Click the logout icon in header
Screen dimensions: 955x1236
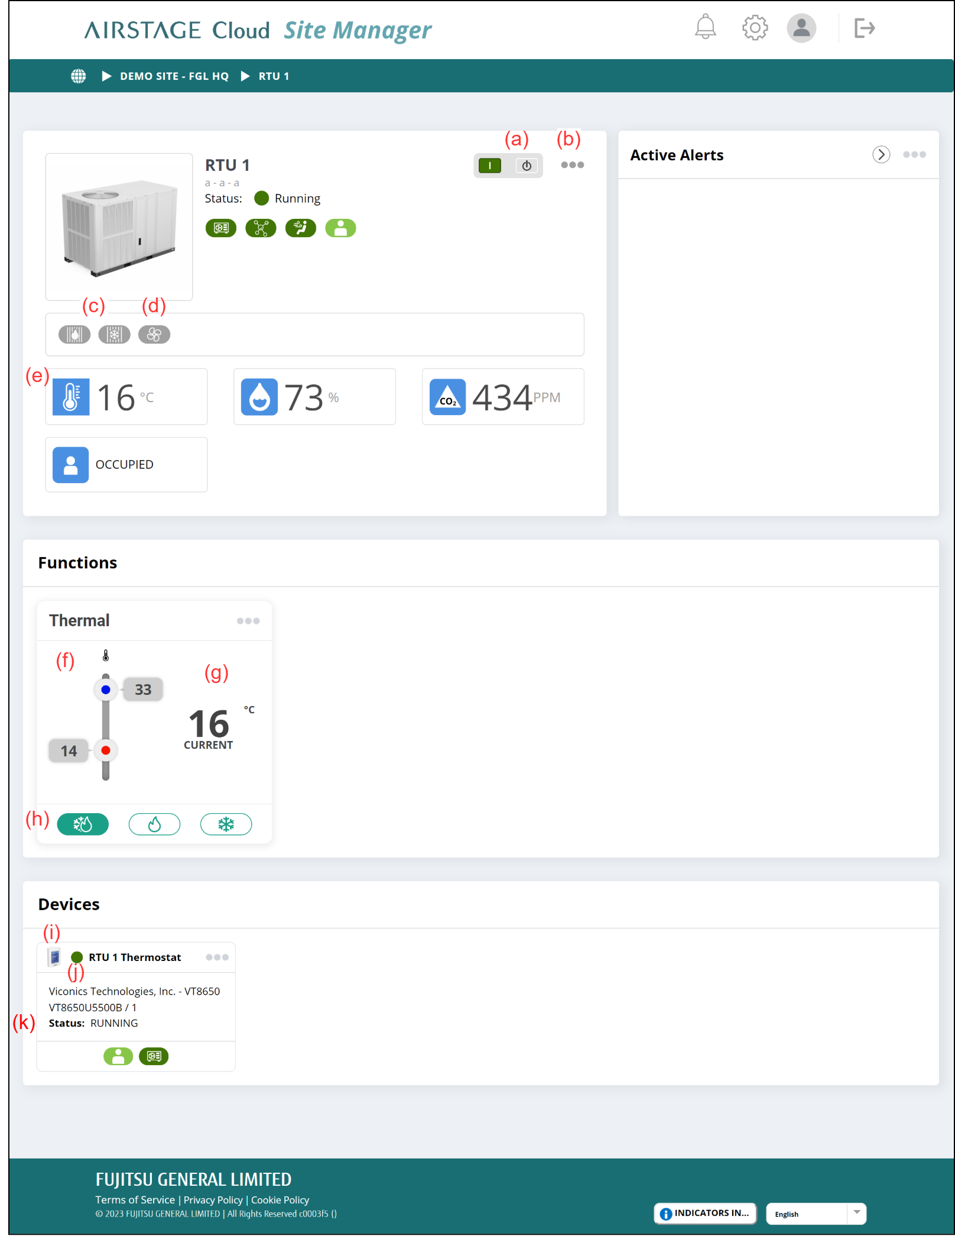[x=864, y=28]
